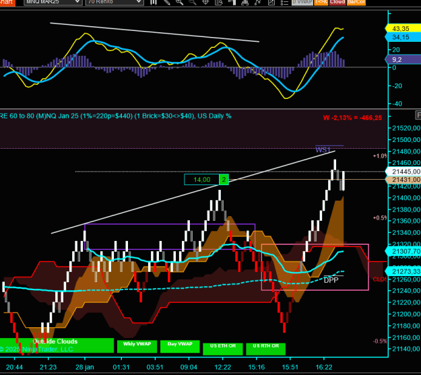421x375 pixels.
Task: Click the 28 jan date label
Action: point(85,367)
